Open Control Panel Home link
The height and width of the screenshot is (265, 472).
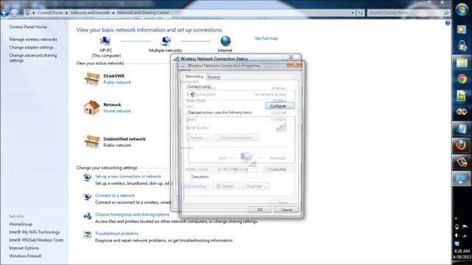point(28,27)
